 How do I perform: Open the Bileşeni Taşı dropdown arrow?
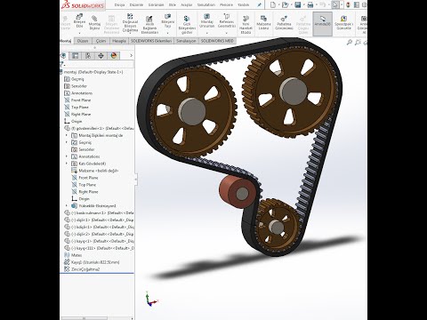coord(167,33)
